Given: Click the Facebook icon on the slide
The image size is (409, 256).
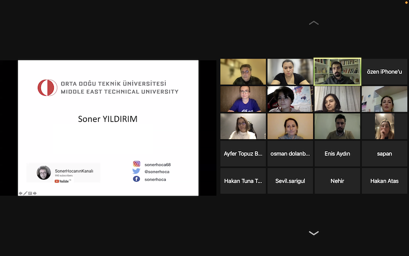Looking at the screenshot, I should click(137, 179).
